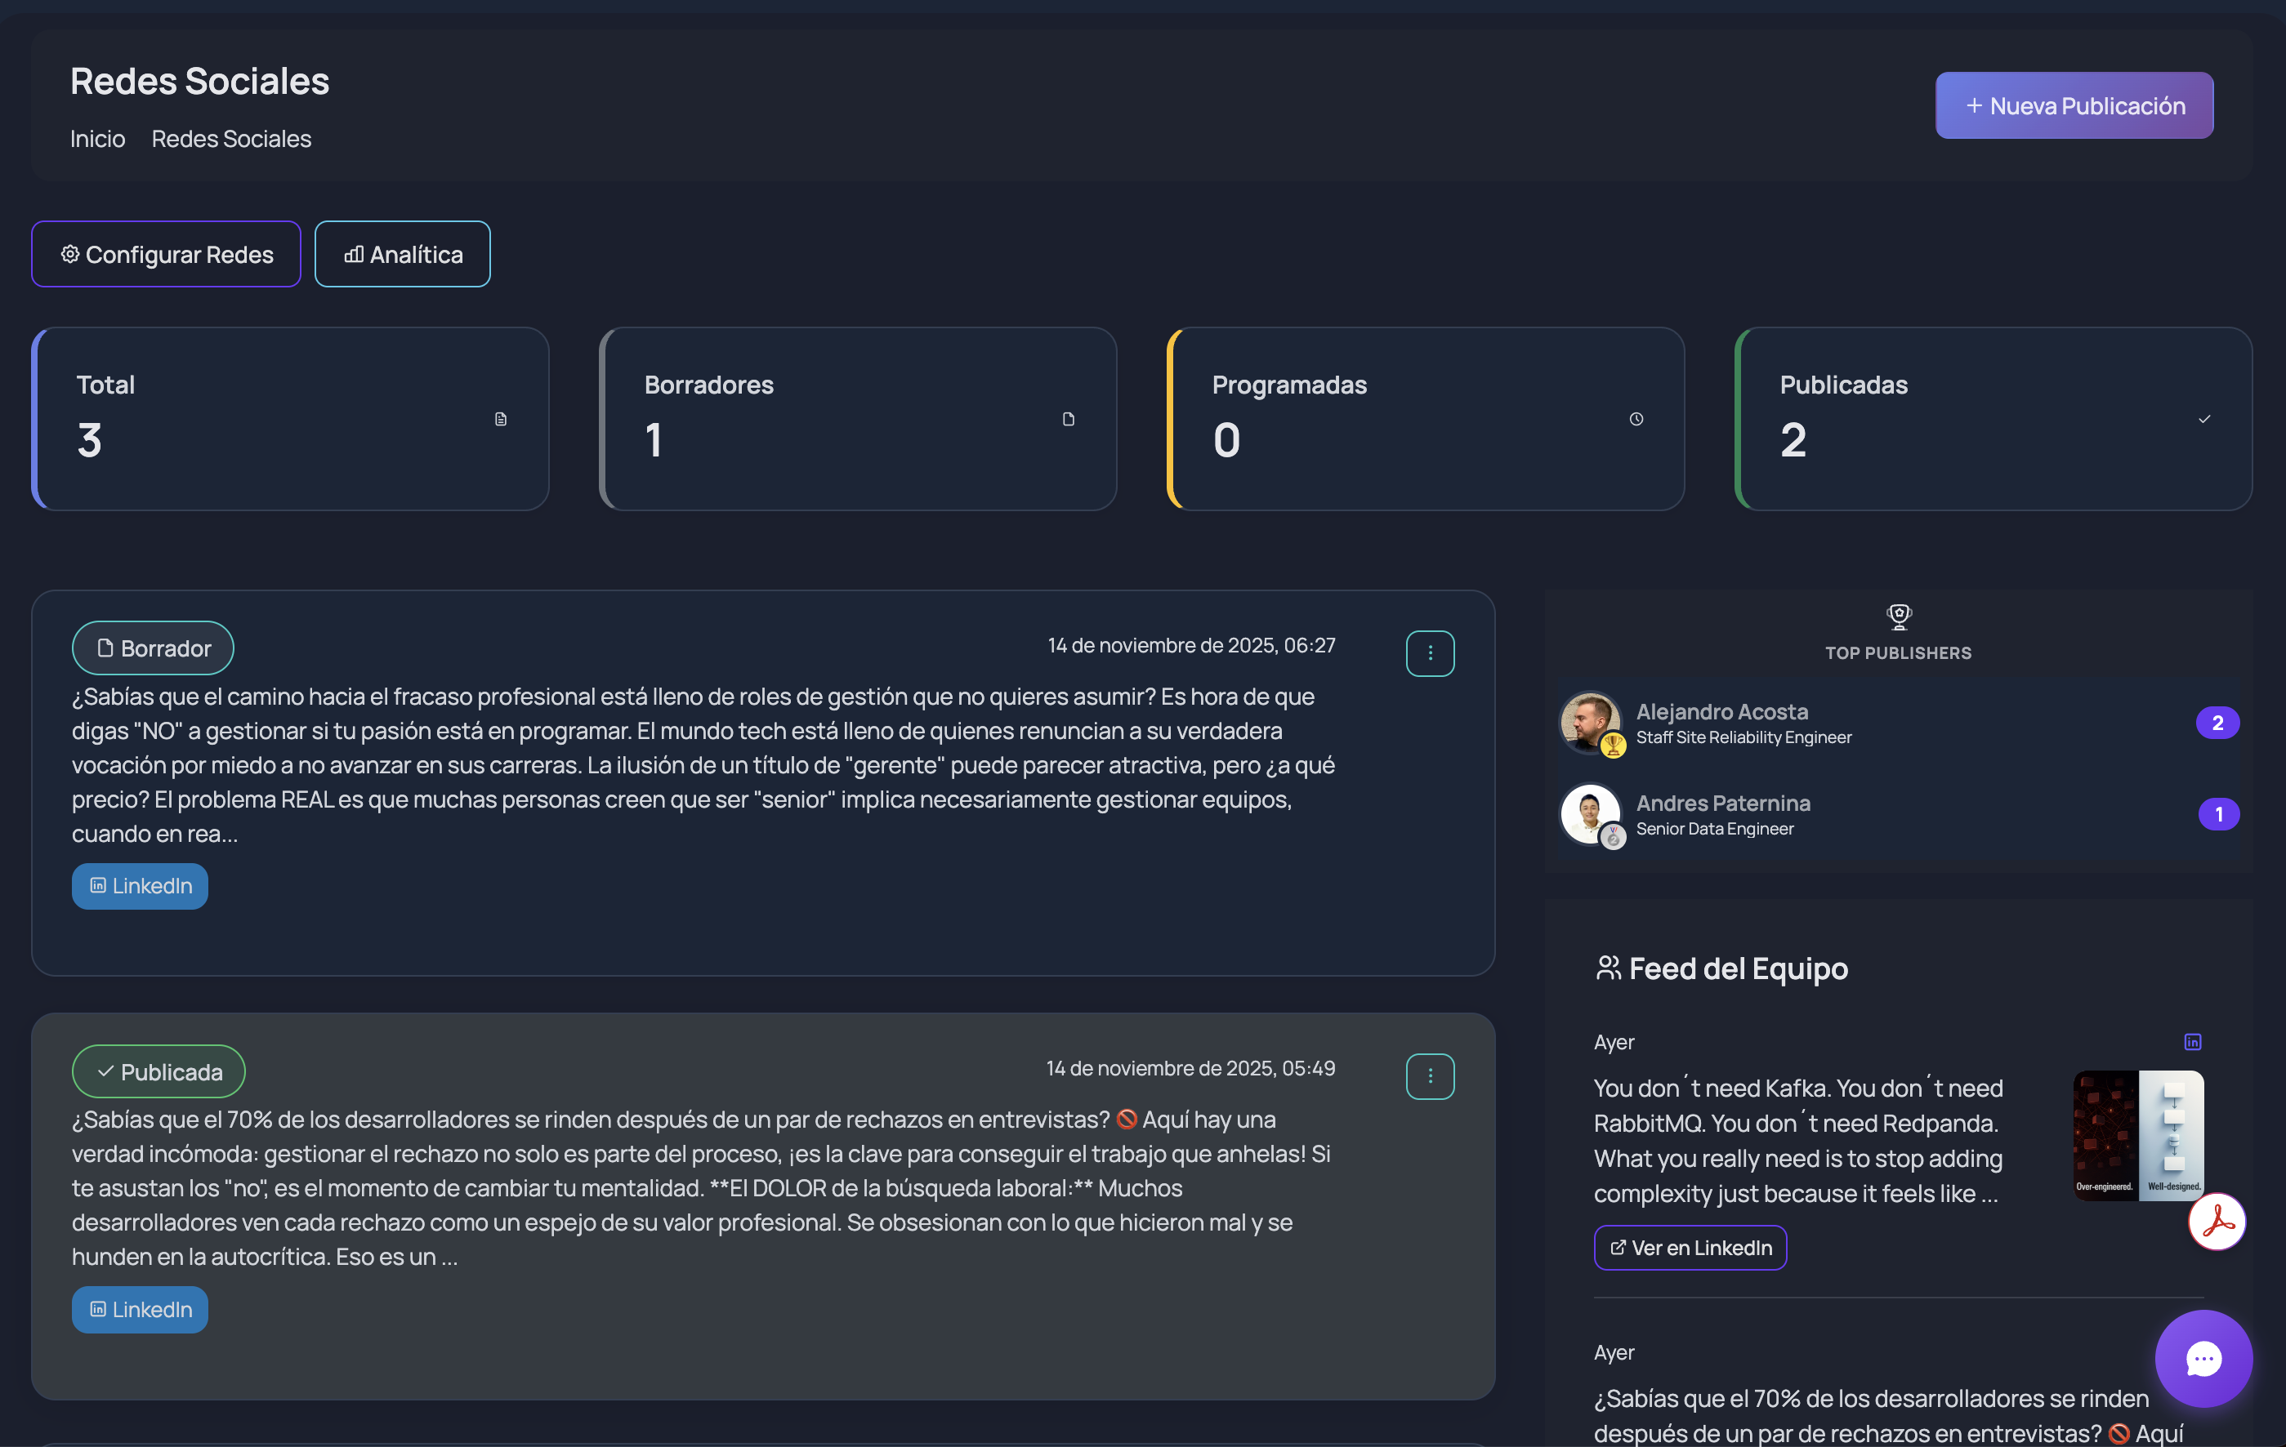Screen dimensions: 2286x1447
Task: Click the Redes Sociales breadcrumb
Action: click(230, 139)
